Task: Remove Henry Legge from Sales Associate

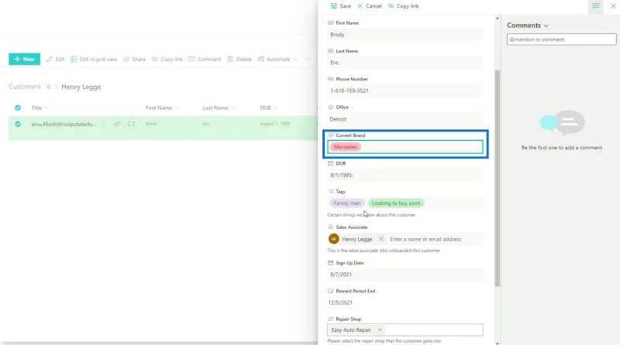Action: click(381, 239)
